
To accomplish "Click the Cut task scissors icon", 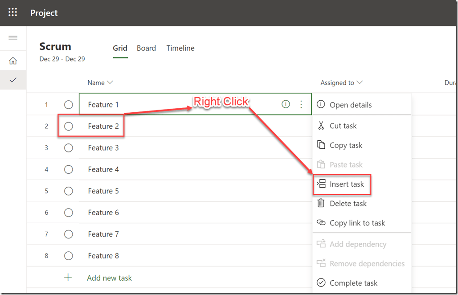I will click(x=321, y=126).
